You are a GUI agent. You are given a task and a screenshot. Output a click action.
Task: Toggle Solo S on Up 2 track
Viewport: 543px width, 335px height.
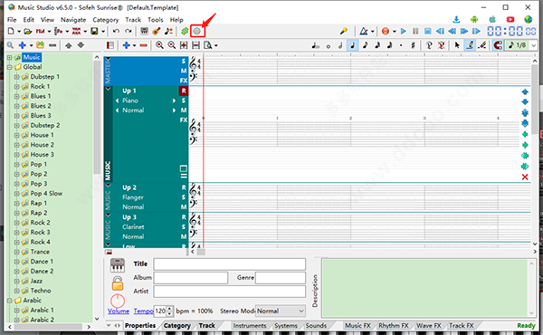pyautogui.click(x=184, y=197)
